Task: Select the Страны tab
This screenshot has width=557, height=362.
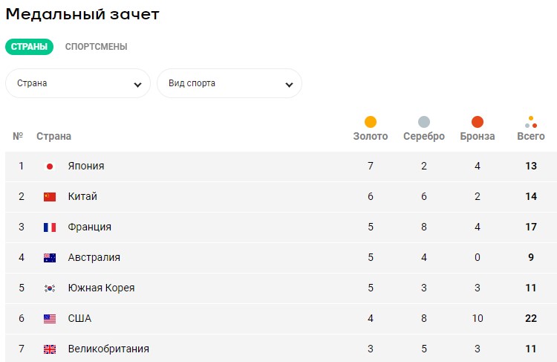Action: 30,47
